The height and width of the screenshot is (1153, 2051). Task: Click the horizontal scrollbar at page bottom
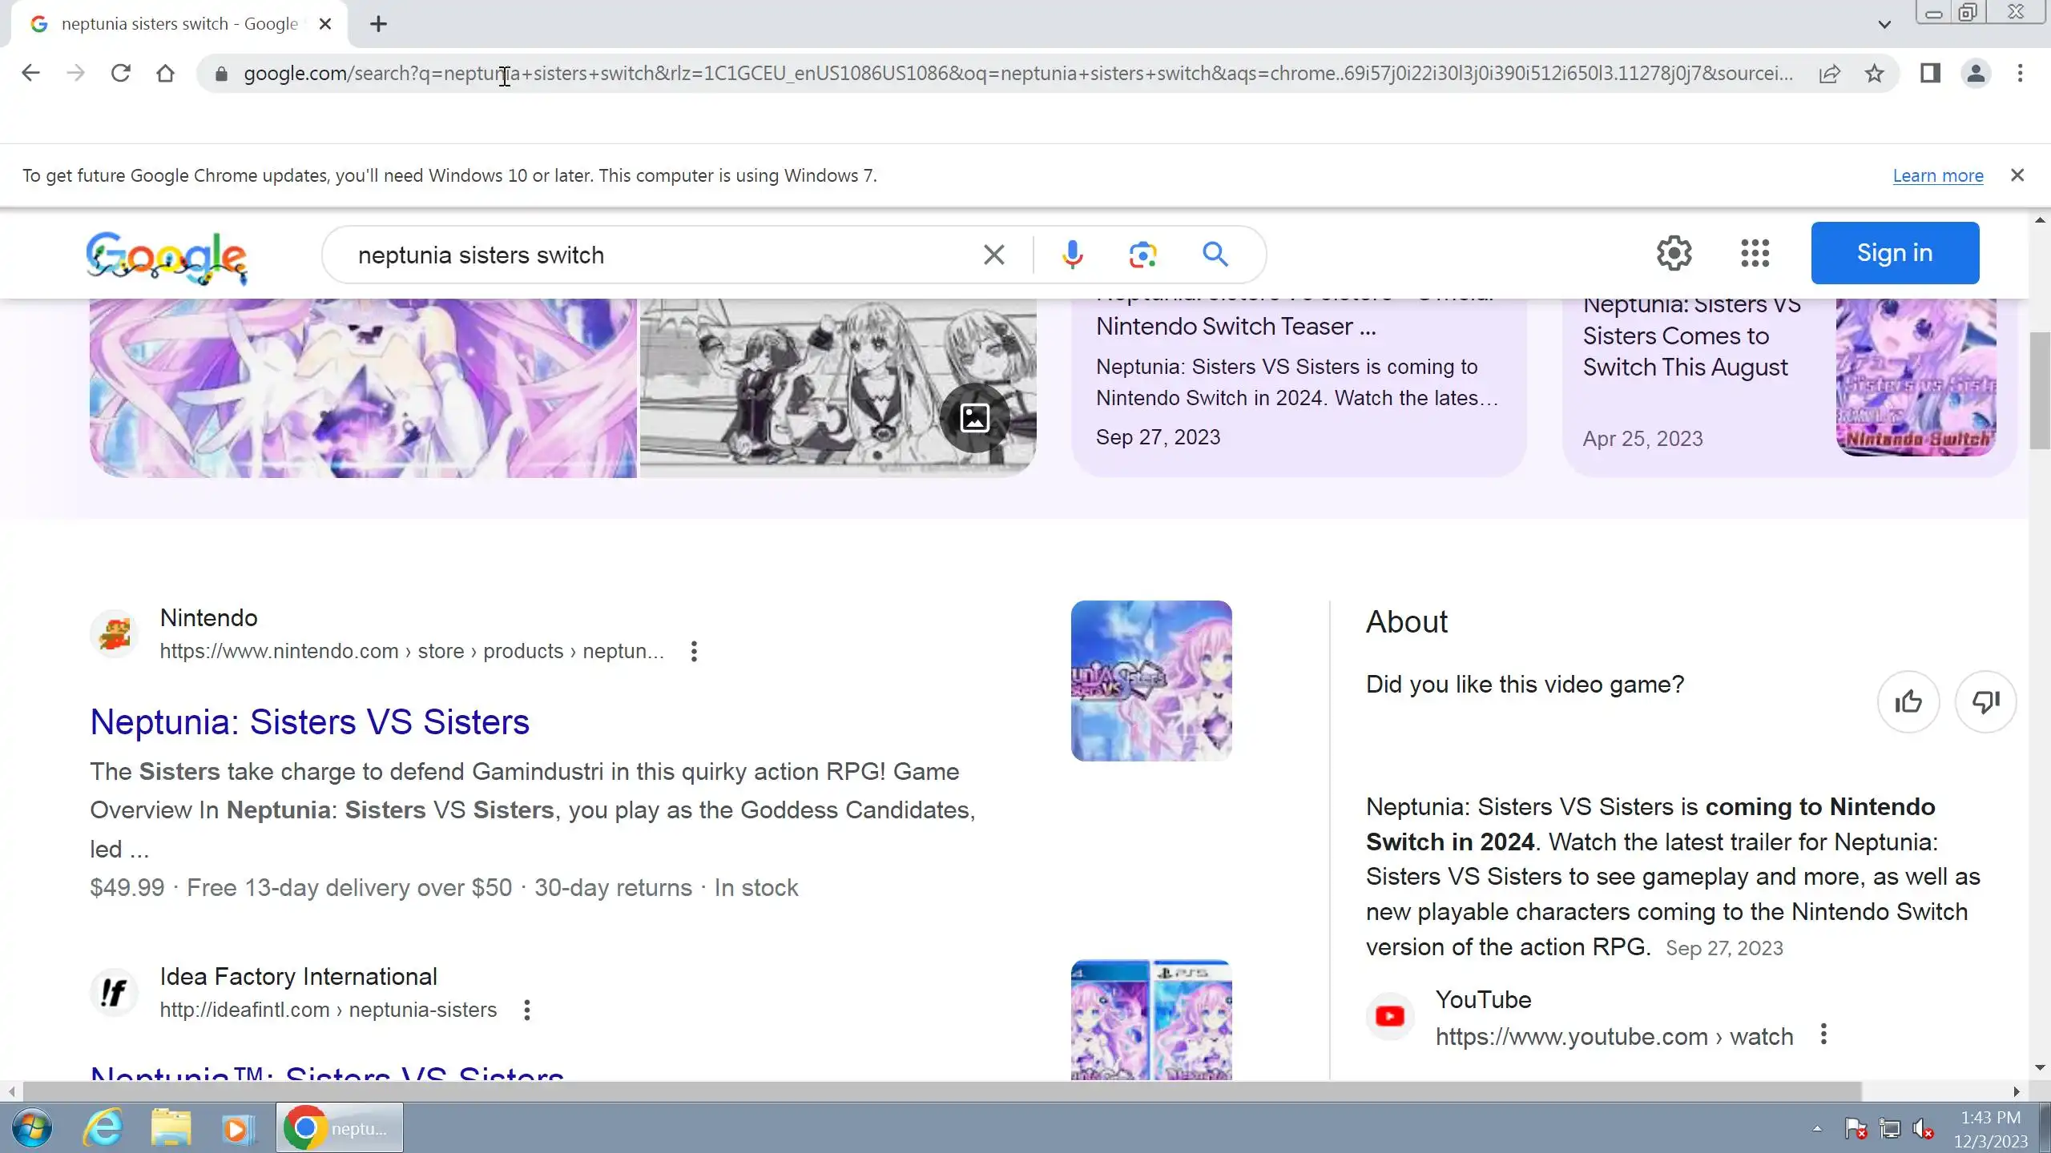click(941, 1091)
